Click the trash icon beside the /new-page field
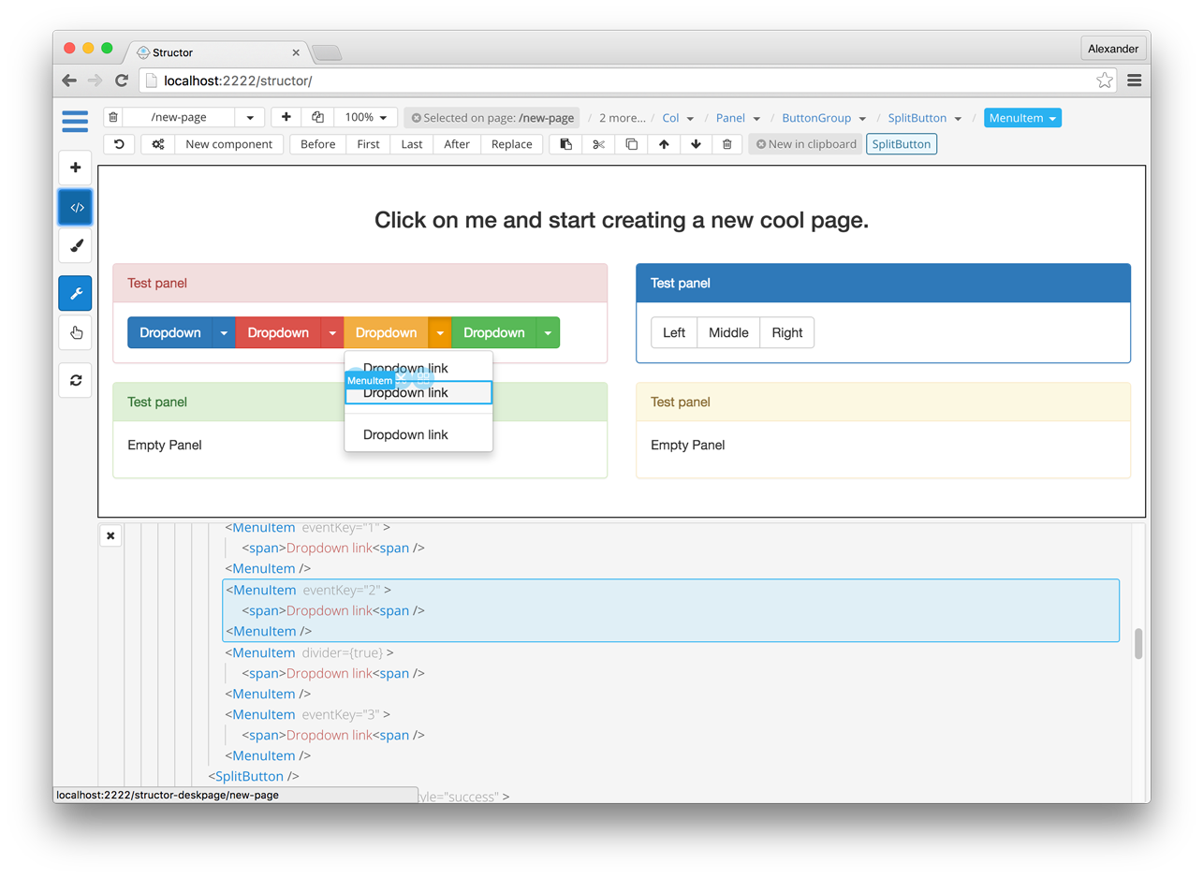The height and width of the screenshot is (878, 1203). click(x=113, y=118)
